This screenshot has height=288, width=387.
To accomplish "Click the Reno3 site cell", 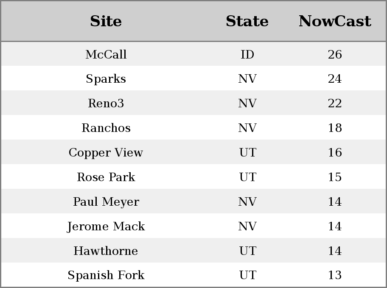I will [106, 103].
